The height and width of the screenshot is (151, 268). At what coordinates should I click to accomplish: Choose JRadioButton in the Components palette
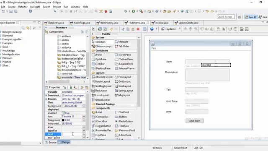click(x=124, y=121)
